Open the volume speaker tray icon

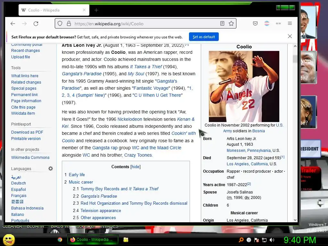pos(272,240)
